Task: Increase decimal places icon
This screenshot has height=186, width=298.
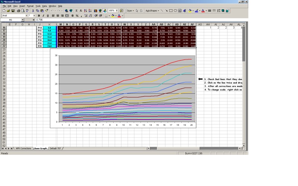Action: (x=86, y=16)
